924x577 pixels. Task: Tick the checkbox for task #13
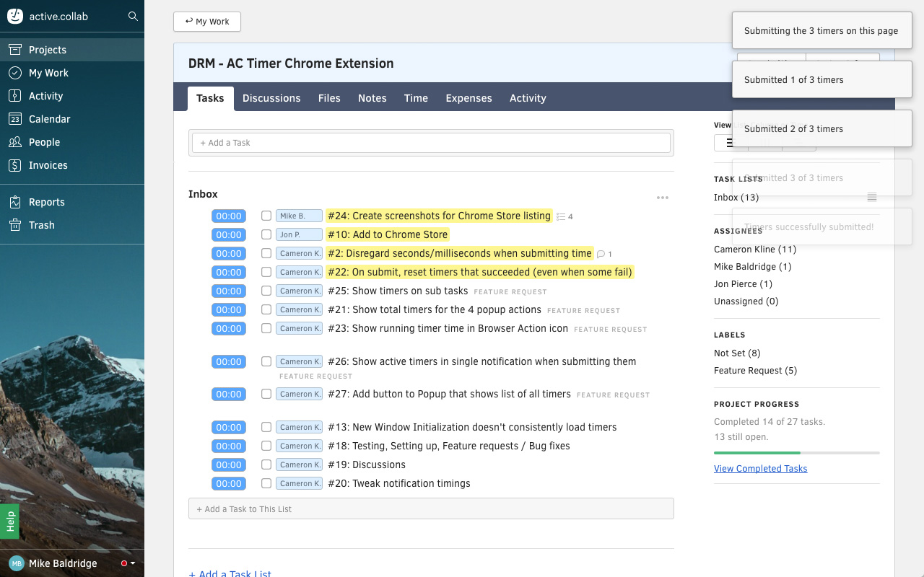coord(266,427)
